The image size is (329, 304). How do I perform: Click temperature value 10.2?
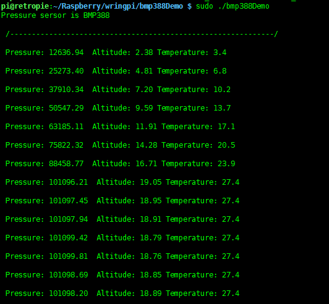tap(222, 90)
